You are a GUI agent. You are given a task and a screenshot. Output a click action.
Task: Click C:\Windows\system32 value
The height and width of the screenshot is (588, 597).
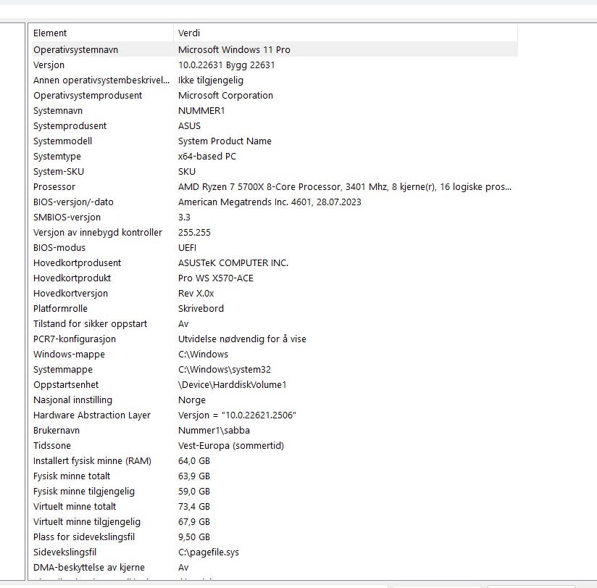(225, 370)
